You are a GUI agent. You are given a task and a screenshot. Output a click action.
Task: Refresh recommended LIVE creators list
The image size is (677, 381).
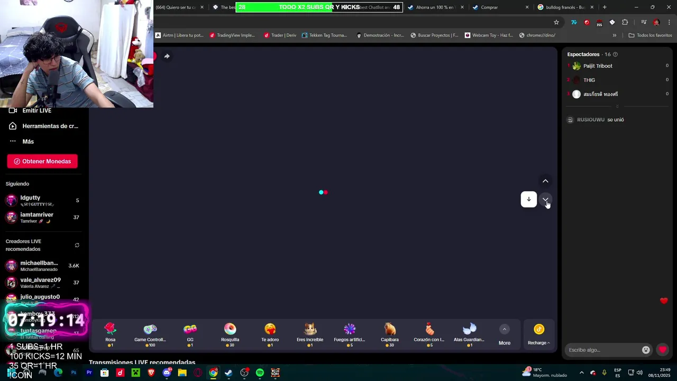[77, 245]
